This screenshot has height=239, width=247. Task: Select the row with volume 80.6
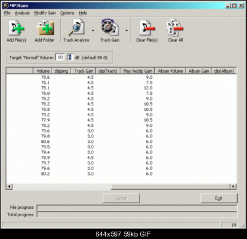(x=121, y=142)
